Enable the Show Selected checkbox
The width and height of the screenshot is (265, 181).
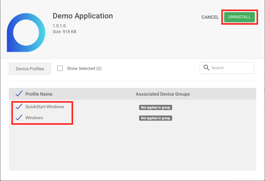tap(60, 68)
